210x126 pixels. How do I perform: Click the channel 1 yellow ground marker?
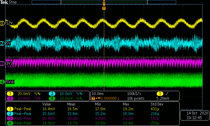3,23
